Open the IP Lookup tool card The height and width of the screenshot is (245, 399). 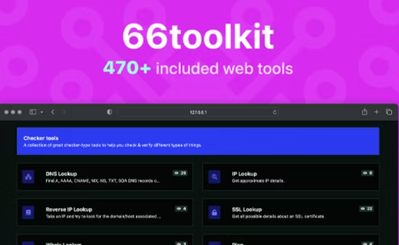coord(291,176)
